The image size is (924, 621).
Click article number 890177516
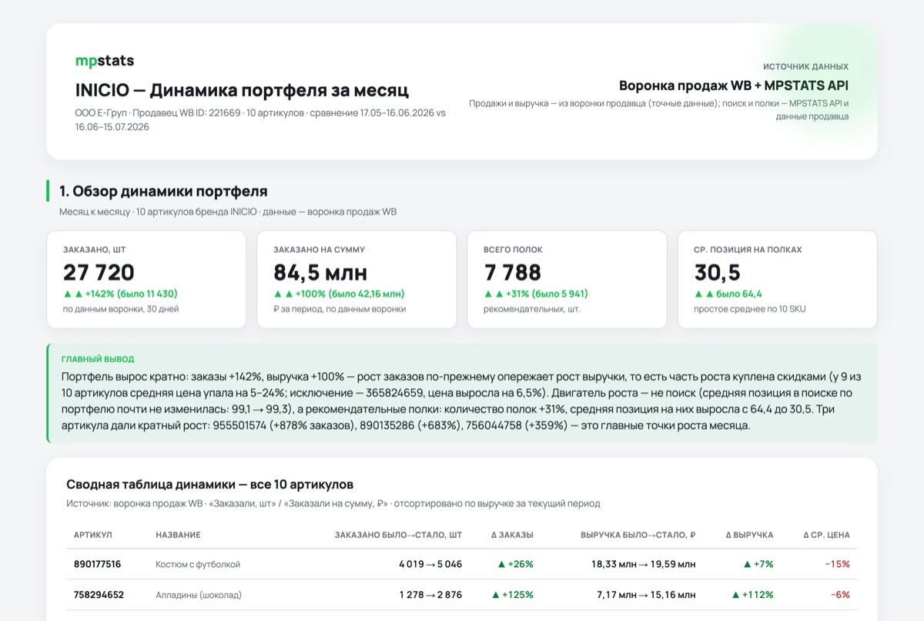pos(97,564)
